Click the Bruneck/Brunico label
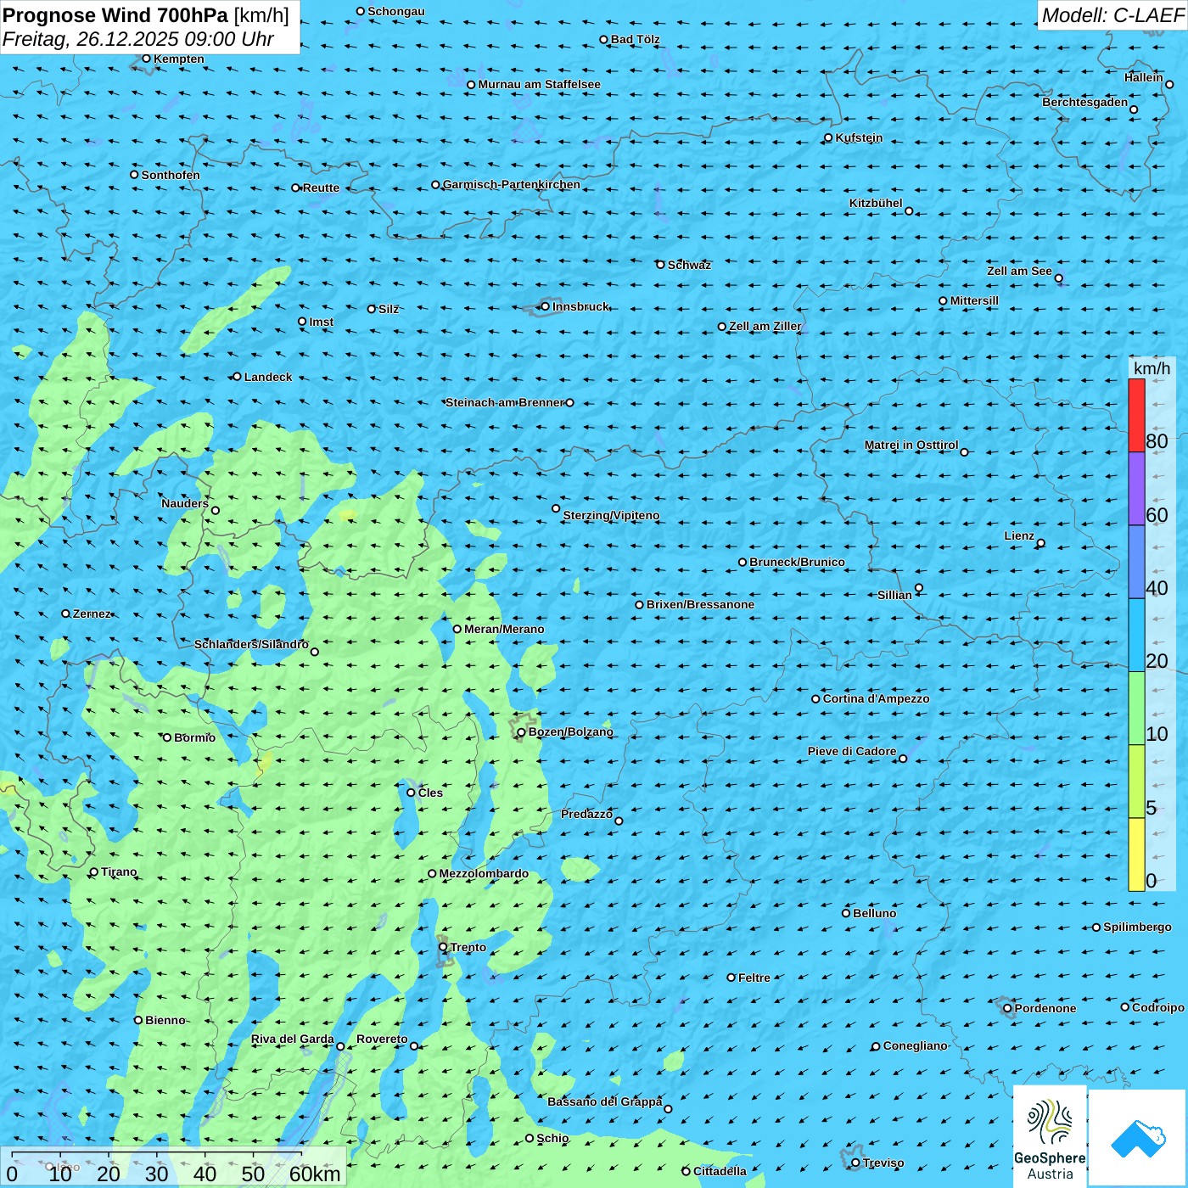 [797, 562]
